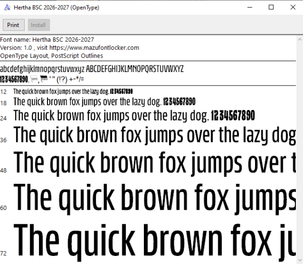Close the Hertha BSC 2026-2027 window
The width and height of the screenshot is (303, 264).
[x=293, y=8]
